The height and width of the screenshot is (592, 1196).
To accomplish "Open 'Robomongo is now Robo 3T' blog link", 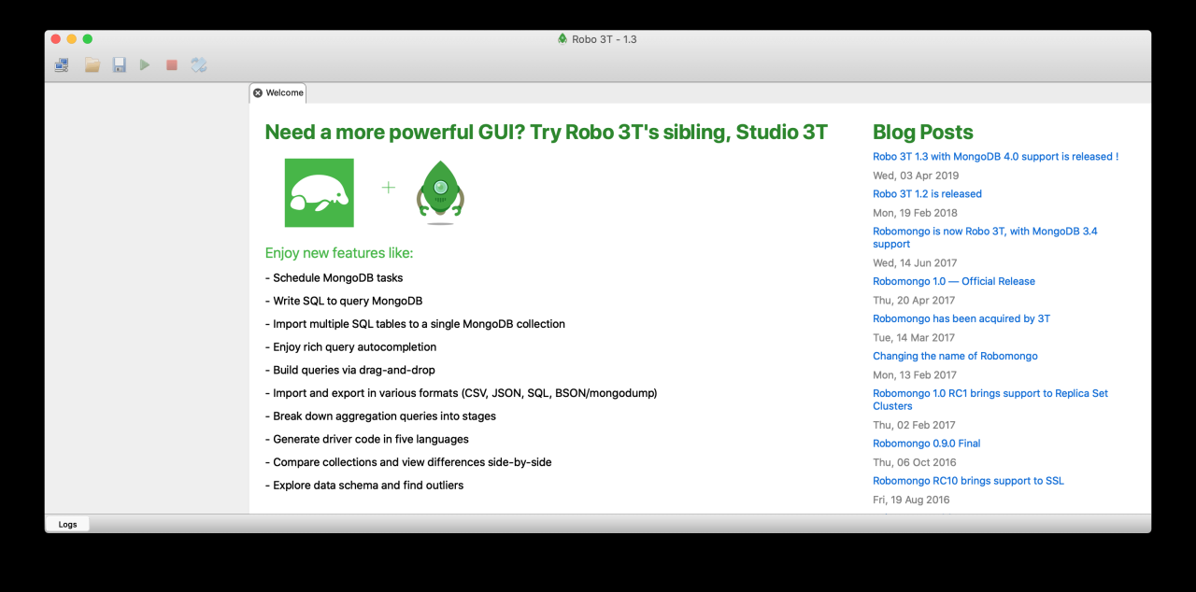I will point(985,237).
